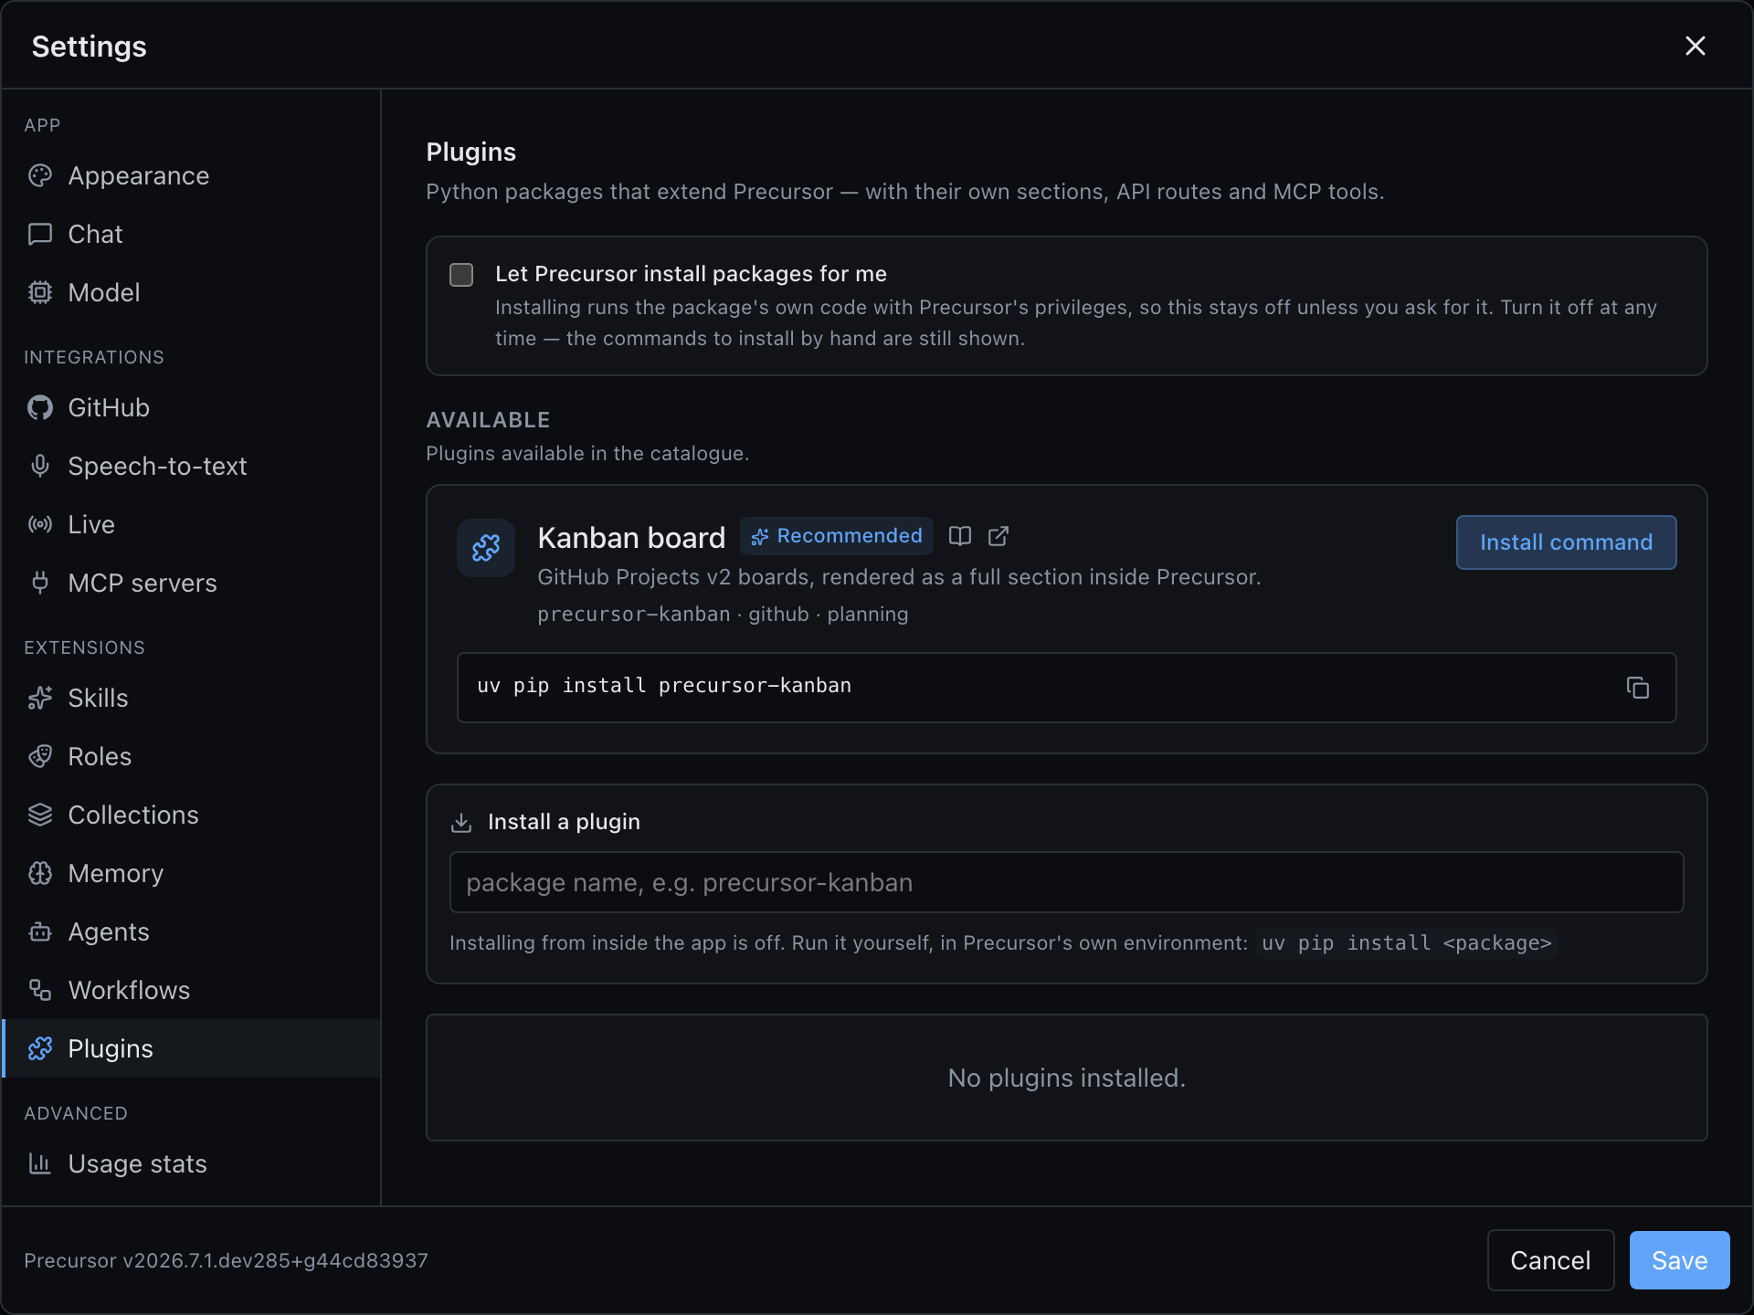Viewport: 1754px width, 1315px height.
Task: Click the Live broadcast icon
Action: [40, 524]
